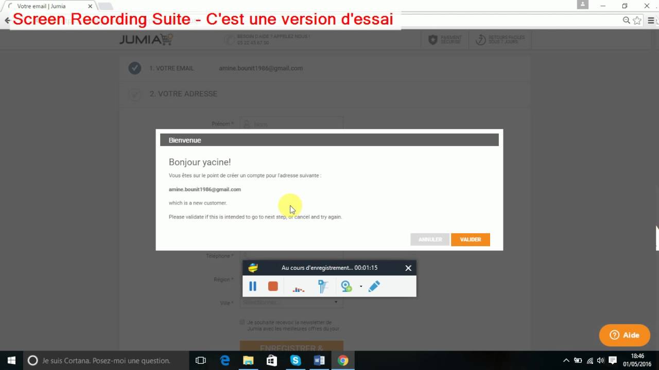
Task: Launch Microsoft Edge from the taskbar
Action: coord(225,361)
